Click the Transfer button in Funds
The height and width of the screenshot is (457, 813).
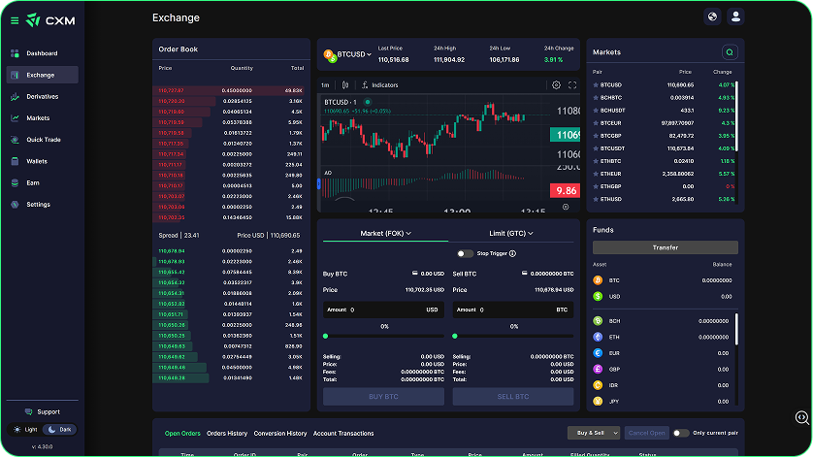tap(665, 247)
